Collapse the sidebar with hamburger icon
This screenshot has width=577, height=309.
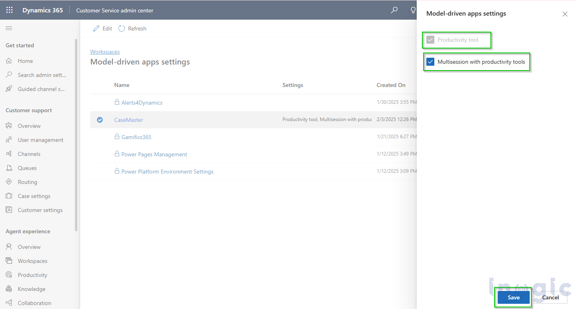pos(9,28)
